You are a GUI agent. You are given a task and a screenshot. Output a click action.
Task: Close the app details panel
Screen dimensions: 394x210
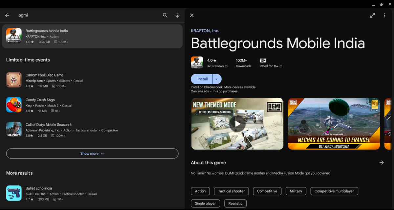192,15
